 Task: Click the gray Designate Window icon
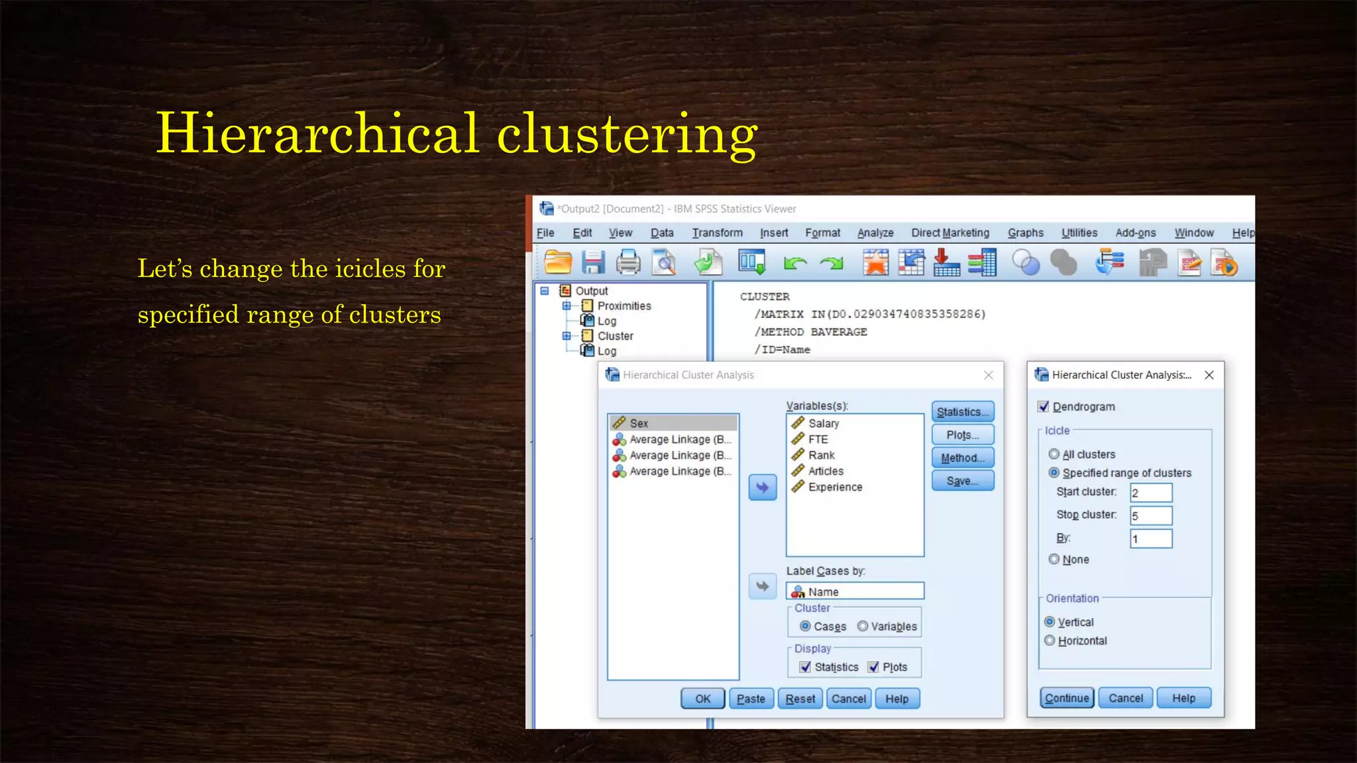click(x=1153, y=263)
